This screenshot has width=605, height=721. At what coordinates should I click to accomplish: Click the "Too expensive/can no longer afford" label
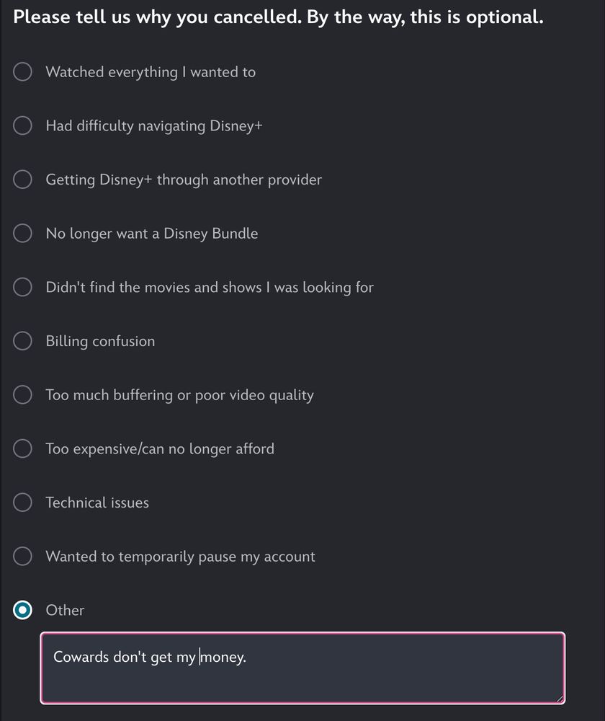[x=160, y=448]
